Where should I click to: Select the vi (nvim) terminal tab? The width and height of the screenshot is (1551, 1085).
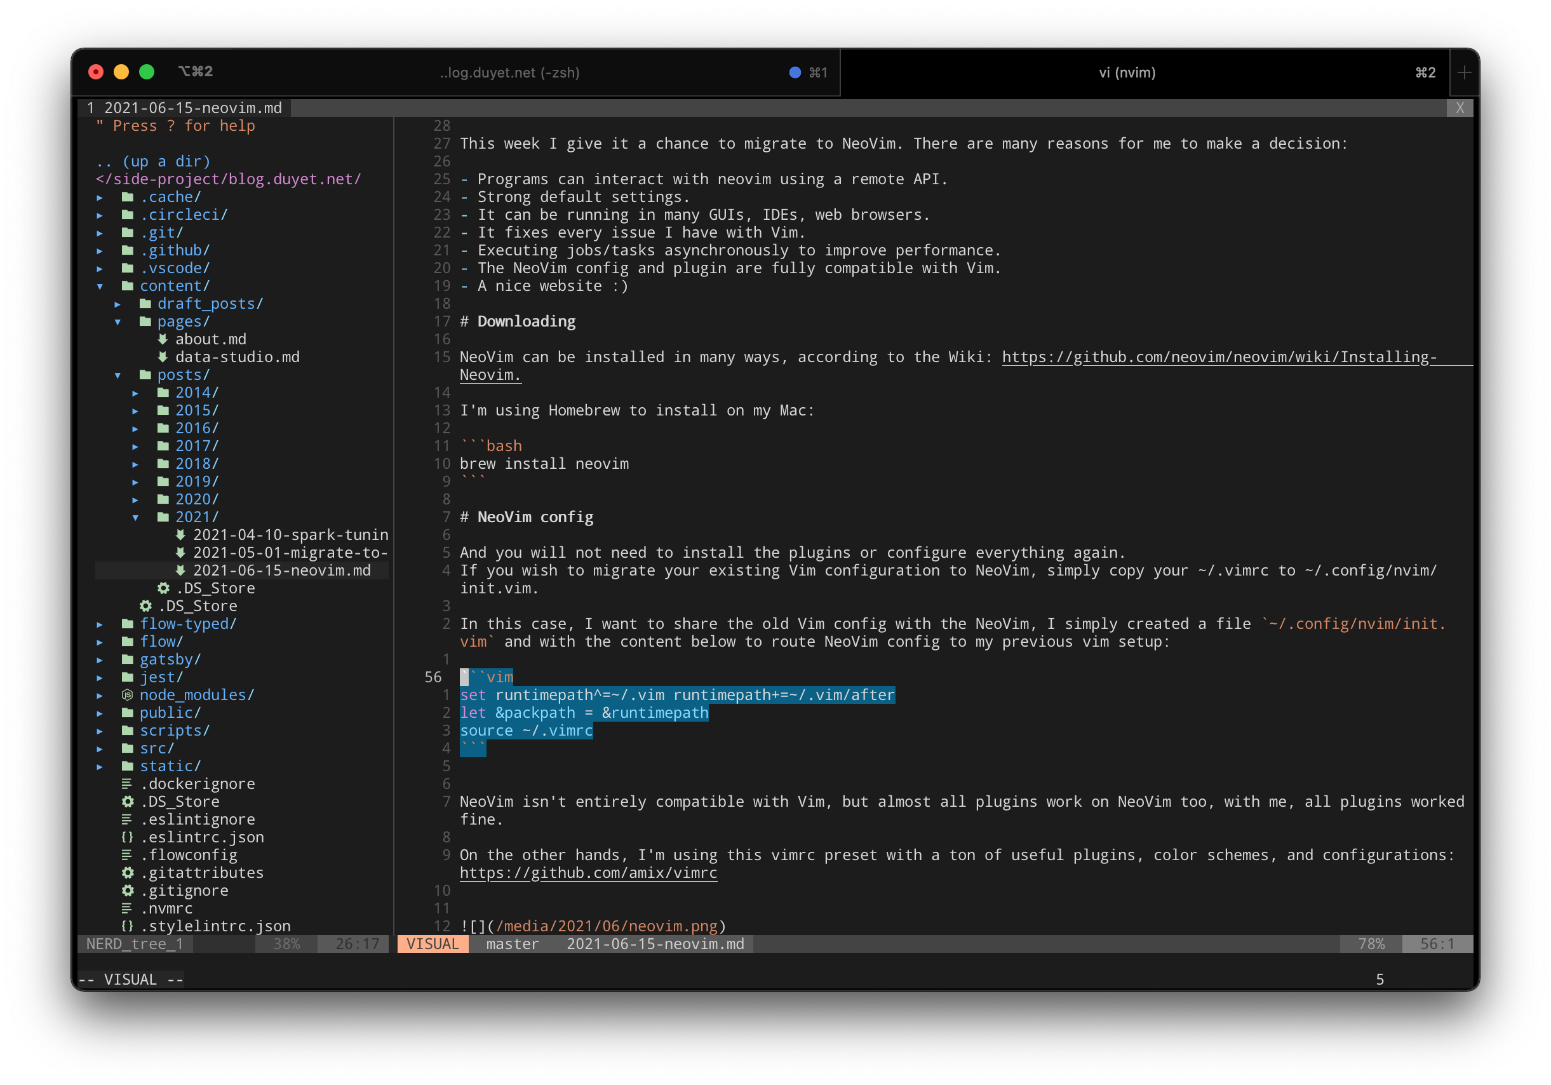coord(1127,72)
